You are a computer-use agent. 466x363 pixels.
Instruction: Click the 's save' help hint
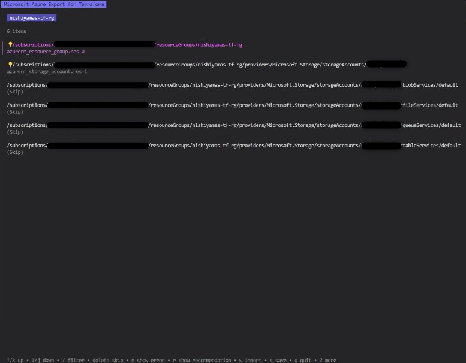pos(278,360)
